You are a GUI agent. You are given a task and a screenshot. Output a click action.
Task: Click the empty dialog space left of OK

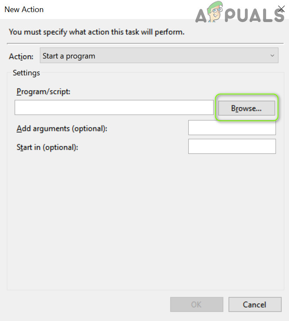click(x=86, y=305)
